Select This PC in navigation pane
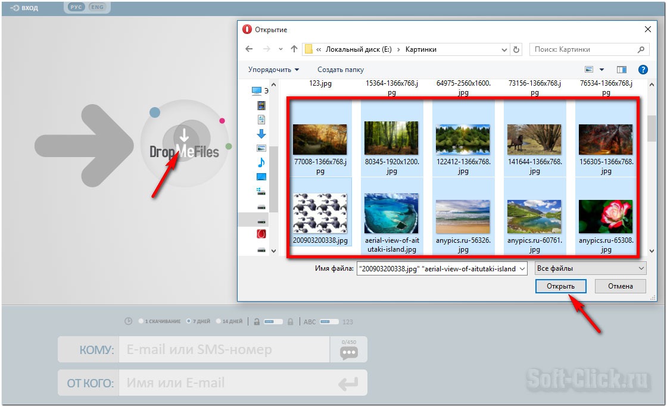 coord(260,90)
